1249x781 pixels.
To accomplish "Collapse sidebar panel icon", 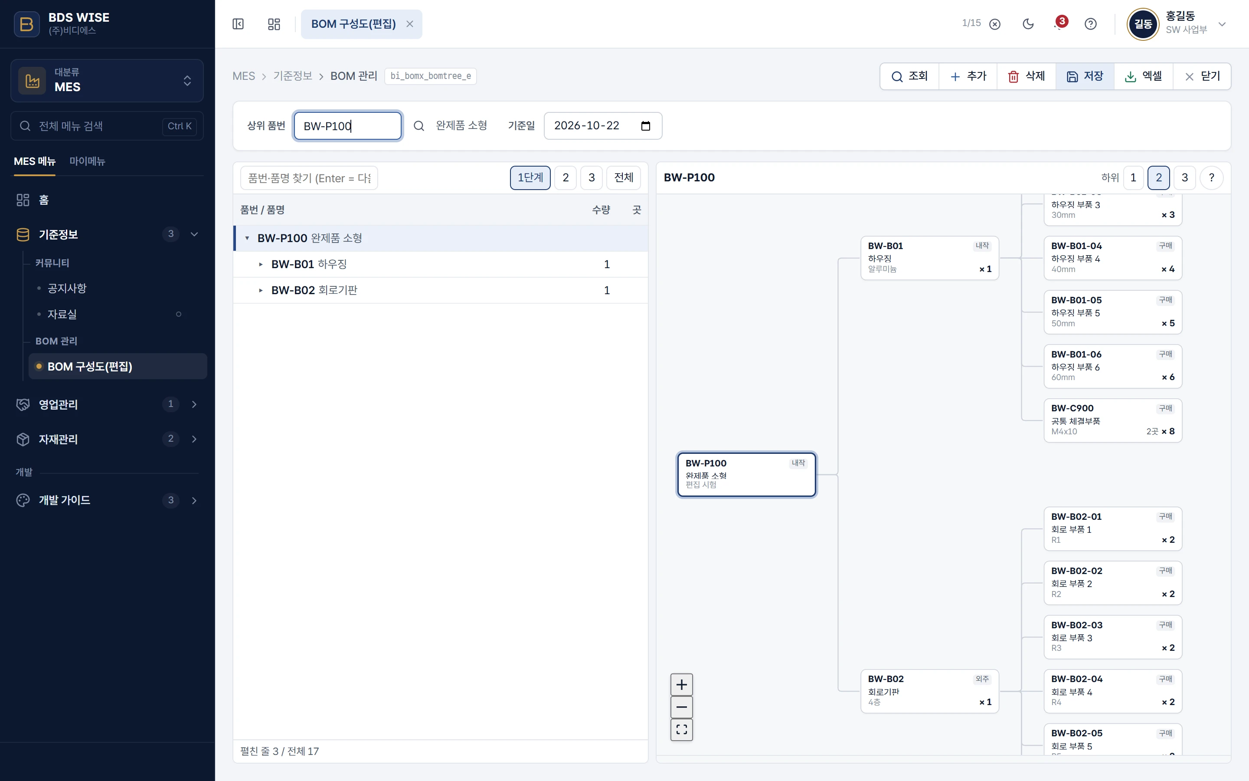I will (x=238, y=24).
